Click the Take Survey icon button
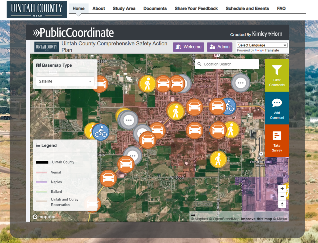318x243 pixels. (x=277, y=141)
